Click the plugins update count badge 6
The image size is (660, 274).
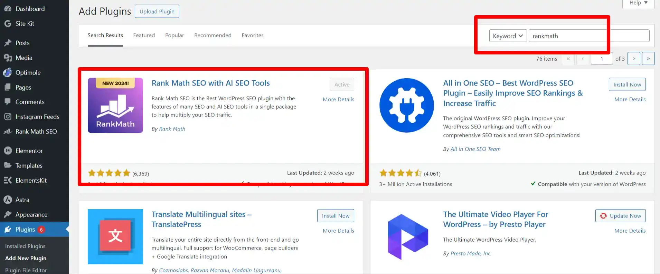pyautogui.click(x=41, y=230)
